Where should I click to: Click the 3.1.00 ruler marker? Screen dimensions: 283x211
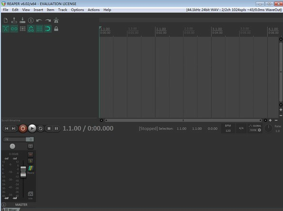[x=217, y=29]
